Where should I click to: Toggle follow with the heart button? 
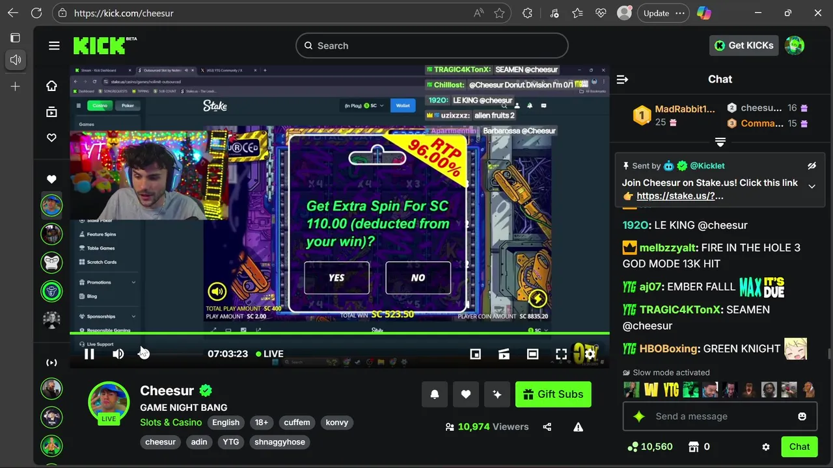[x=466, y=395]
